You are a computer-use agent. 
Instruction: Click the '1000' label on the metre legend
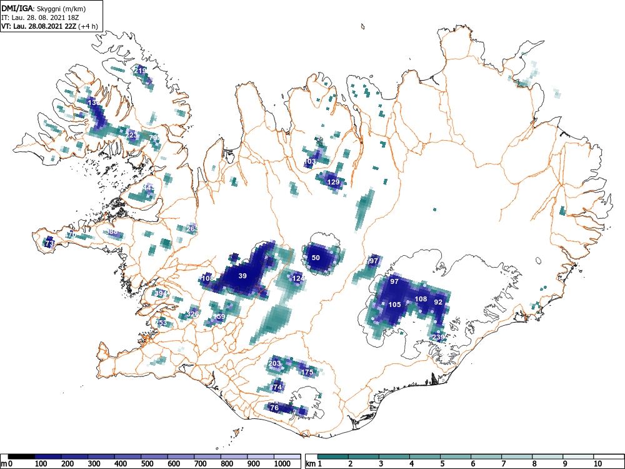tap(282, 464)
